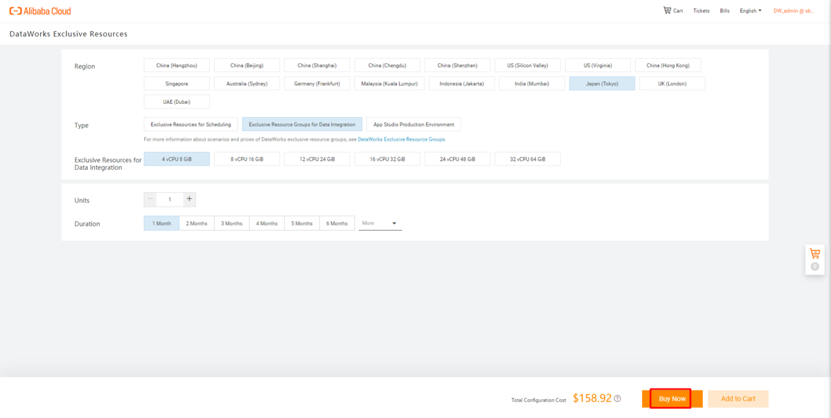Select China (Beijing) region

[247, 65]
